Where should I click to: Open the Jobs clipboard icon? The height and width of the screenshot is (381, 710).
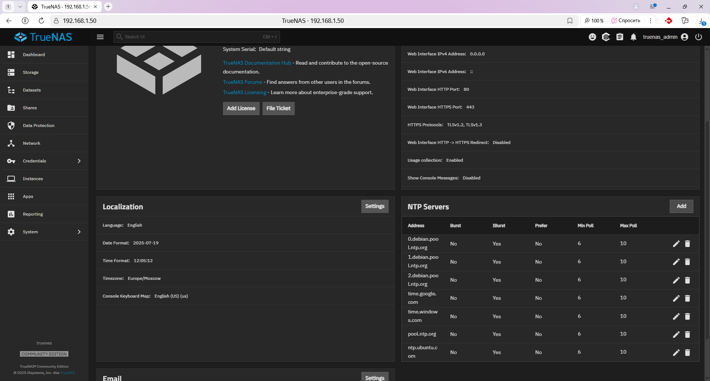click(620, 37)
